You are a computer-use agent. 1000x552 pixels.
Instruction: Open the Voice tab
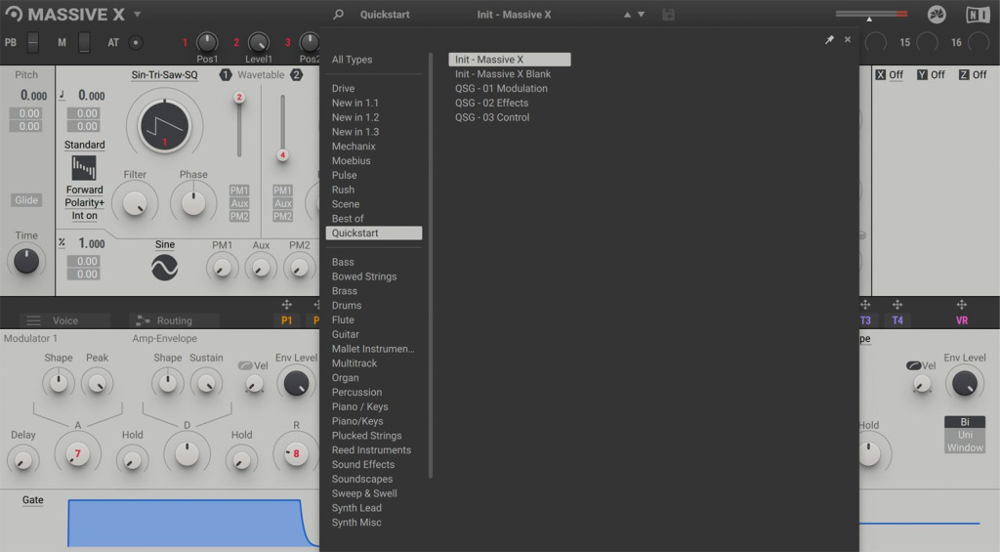tap(65, 320)
